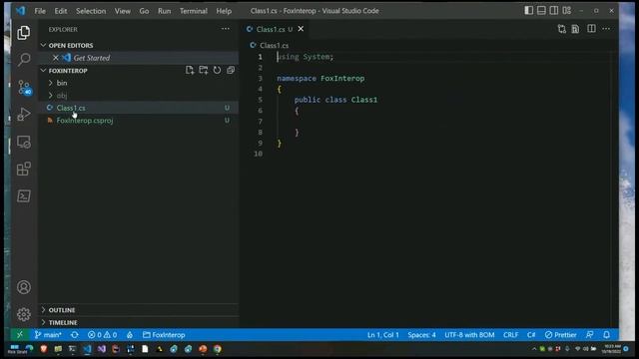Viewport: 639px width, 359px height.
Task: Open the Customize Layout control
Action: point(567,11)
